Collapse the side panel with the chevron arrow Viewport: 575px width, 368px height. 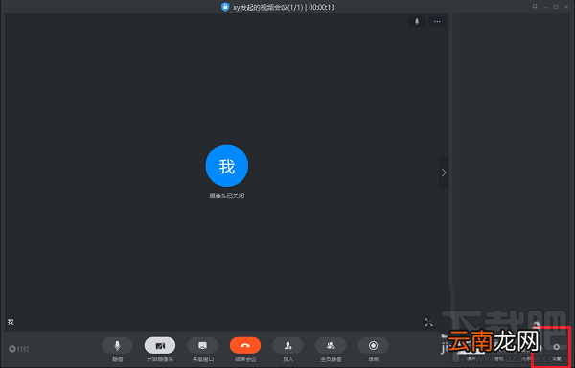pos(444,172)
